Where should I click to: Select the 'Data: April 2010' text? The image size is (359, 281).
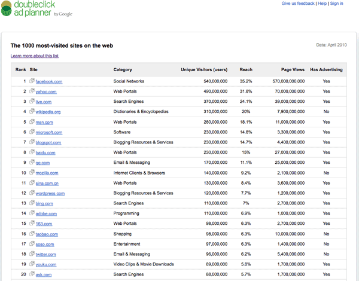(x=331, y=45)
